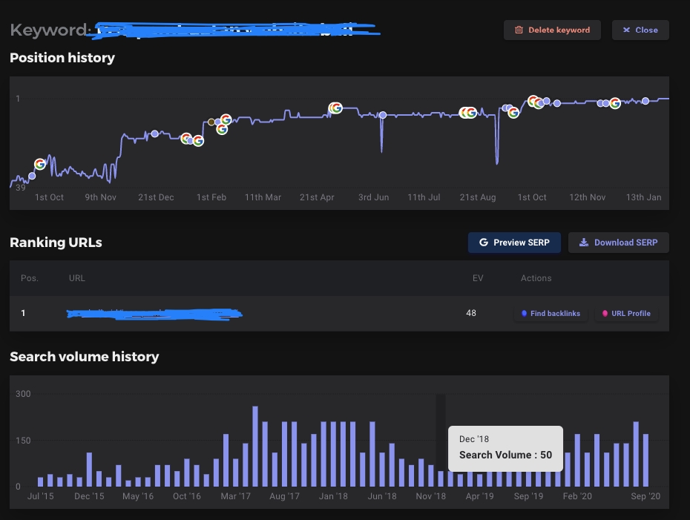Click the '11th Mar' axis label
Image resolution: width=690 pixels, height=520 pixels.
click(x=263, y=197)
